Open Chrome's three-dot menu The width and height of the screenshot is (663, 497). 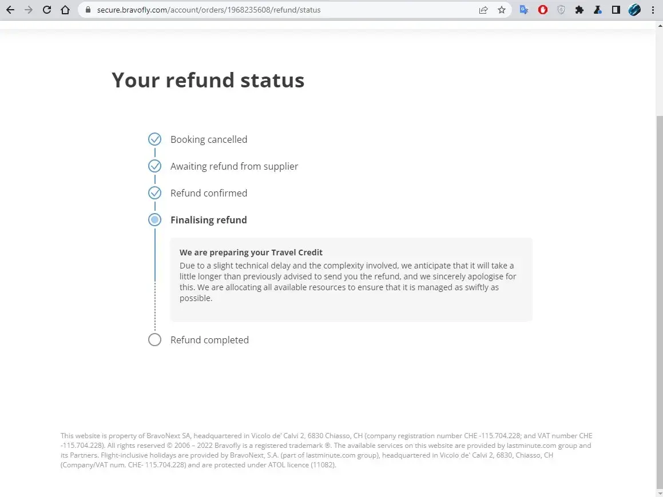pos(653,10)
